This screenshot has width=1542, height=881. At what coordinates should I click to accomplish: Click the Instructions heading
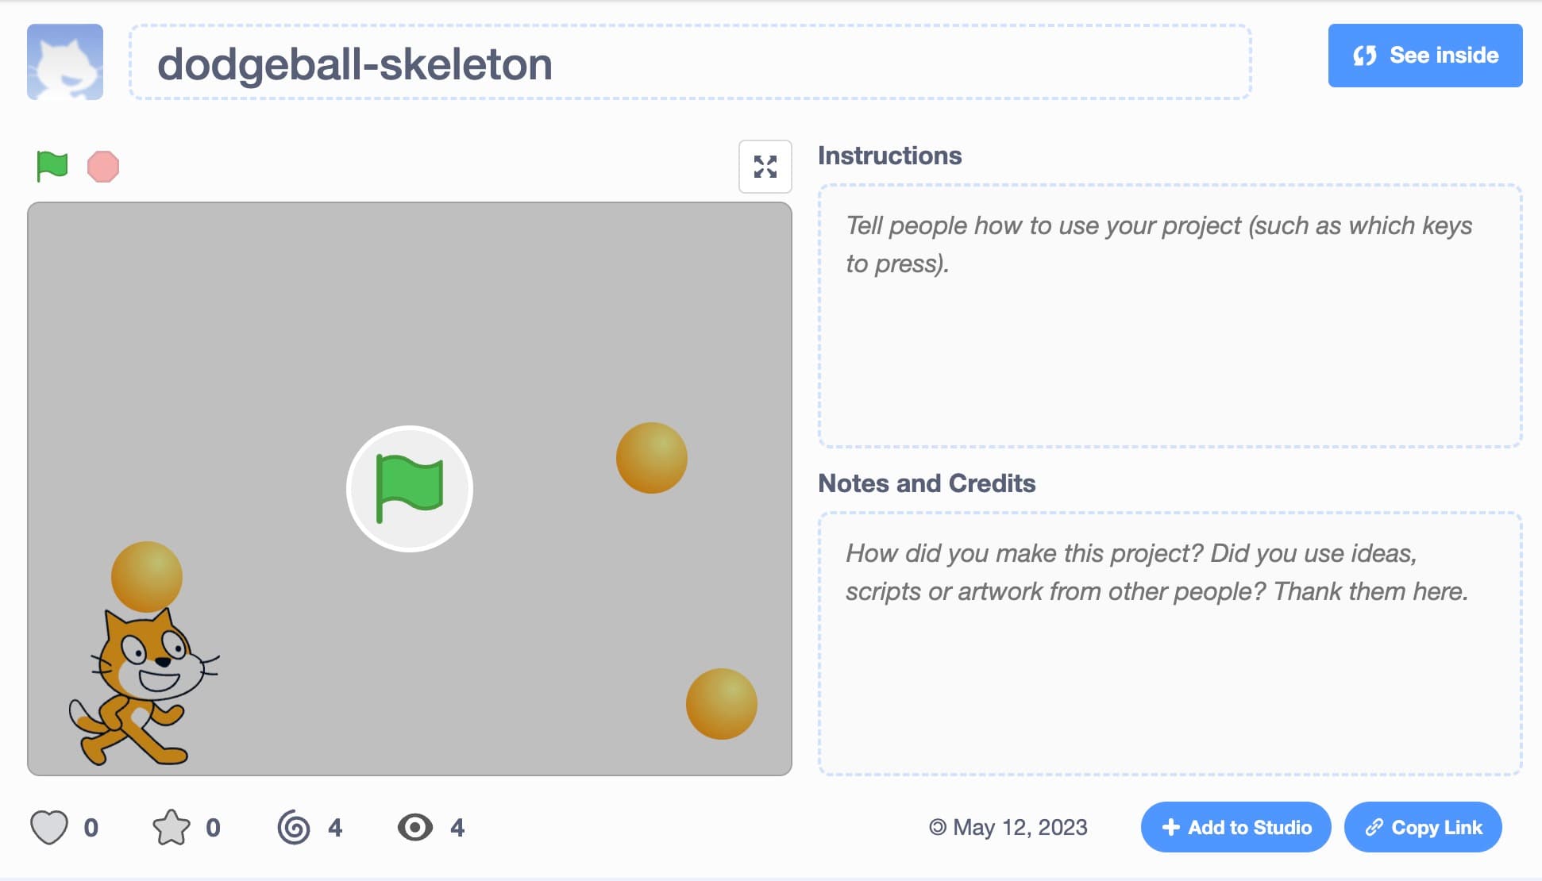pos(890,156)
